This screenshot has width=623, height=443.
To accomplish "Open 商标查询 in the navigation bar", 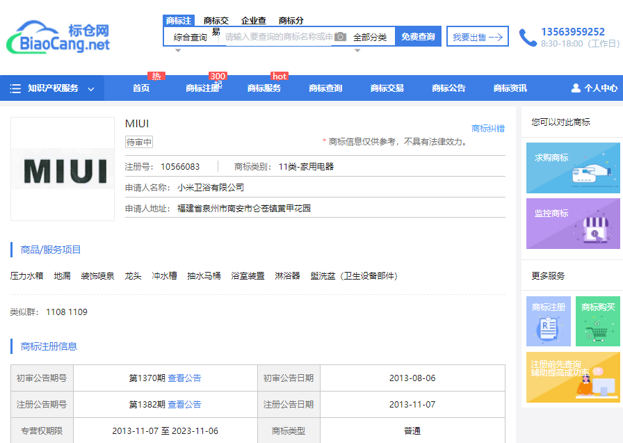I will point(326,88).
